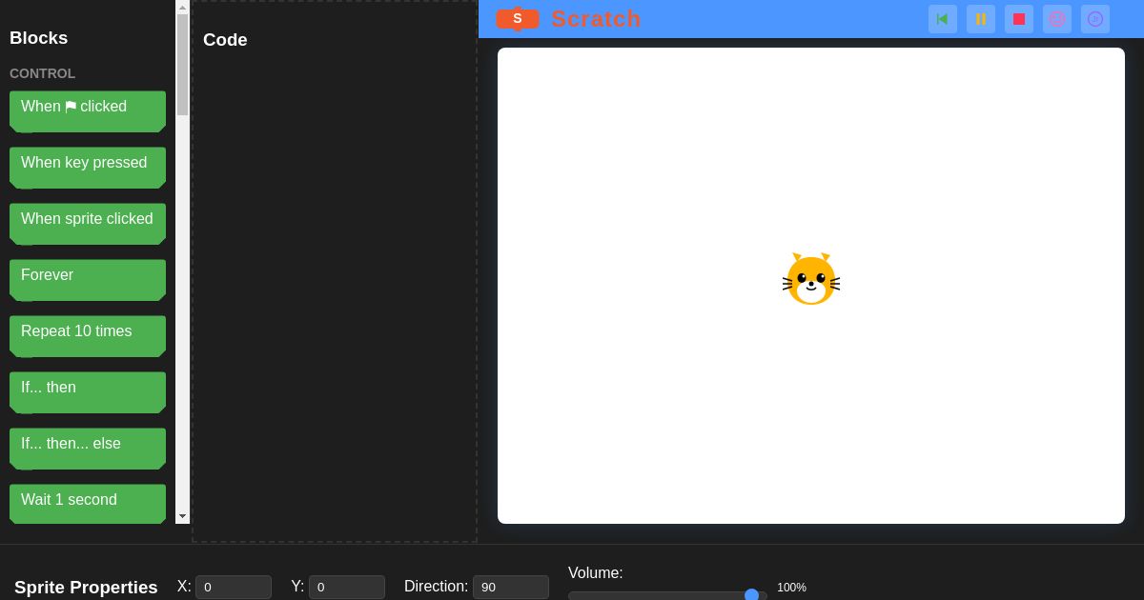Screen dimensions: 1144x600
Task: Click the flag icon inside the When clicked block
Action: pos(71,107)
